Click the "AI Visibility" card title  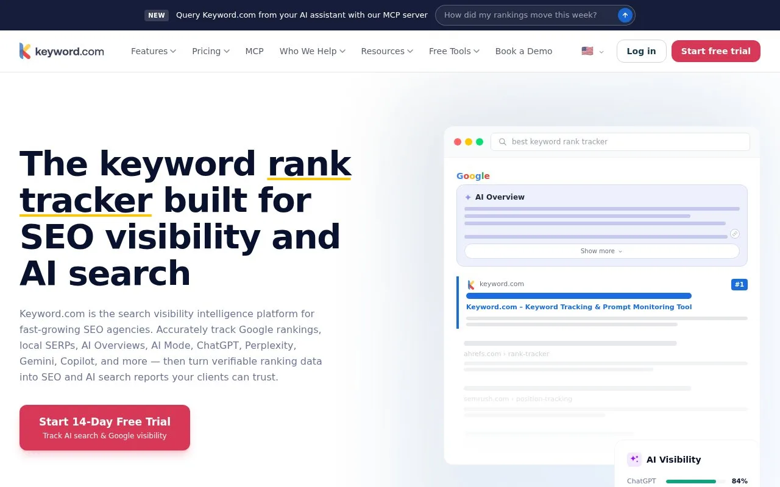(674, 460)
